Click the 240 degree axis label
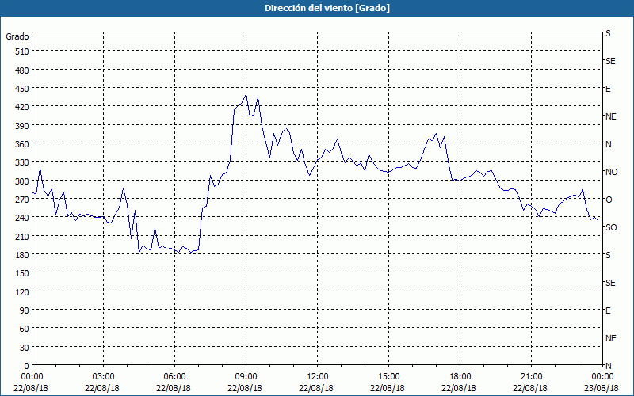Viewport: 634px width, 396px height. pyautogui.click(x=22, y=218)
